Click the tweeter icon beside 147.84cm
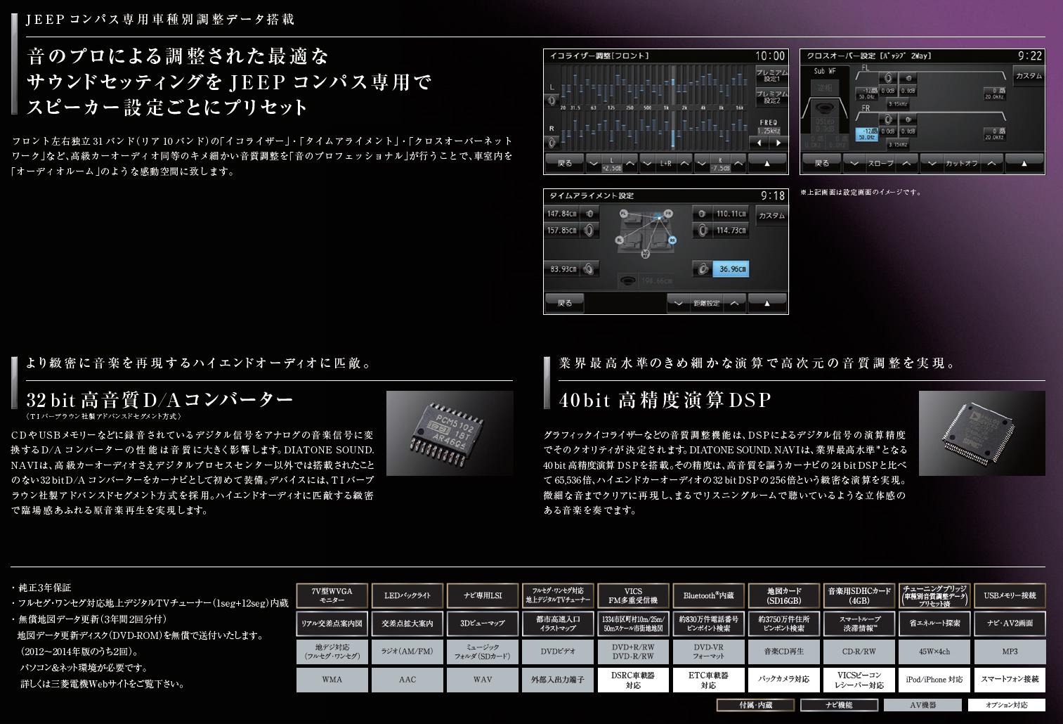 click(x=590, y=213)
